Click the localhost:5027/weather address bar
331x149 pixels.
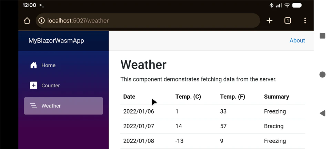pyautogui.click(x=148, y=20)
